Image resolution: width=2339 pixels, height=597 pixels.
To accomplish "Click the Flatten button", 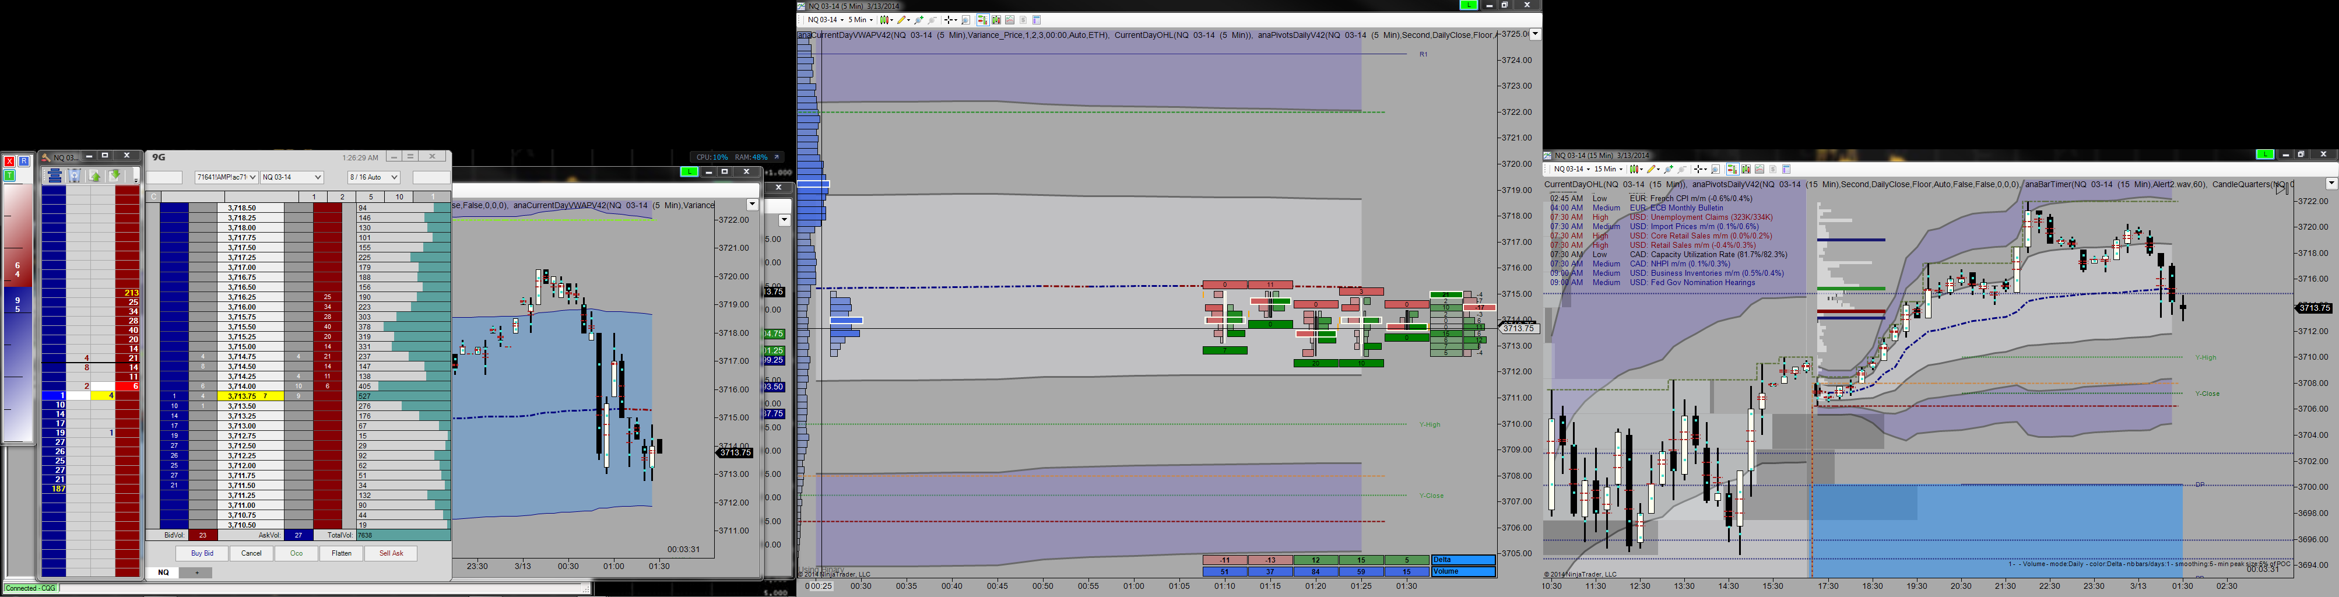I will pos(342,553).
